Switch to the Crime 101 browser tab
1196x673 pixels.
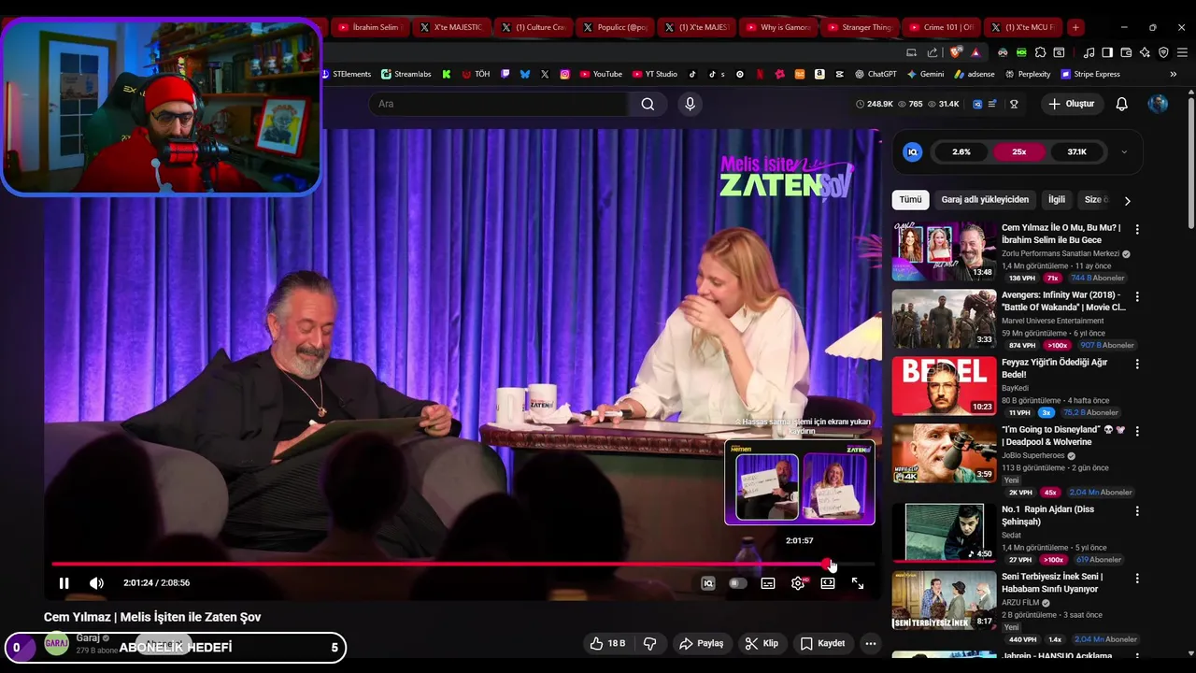[x=941, y=27]
